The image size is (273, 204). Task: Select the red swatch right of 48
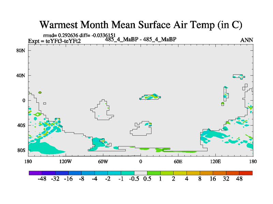246,173
